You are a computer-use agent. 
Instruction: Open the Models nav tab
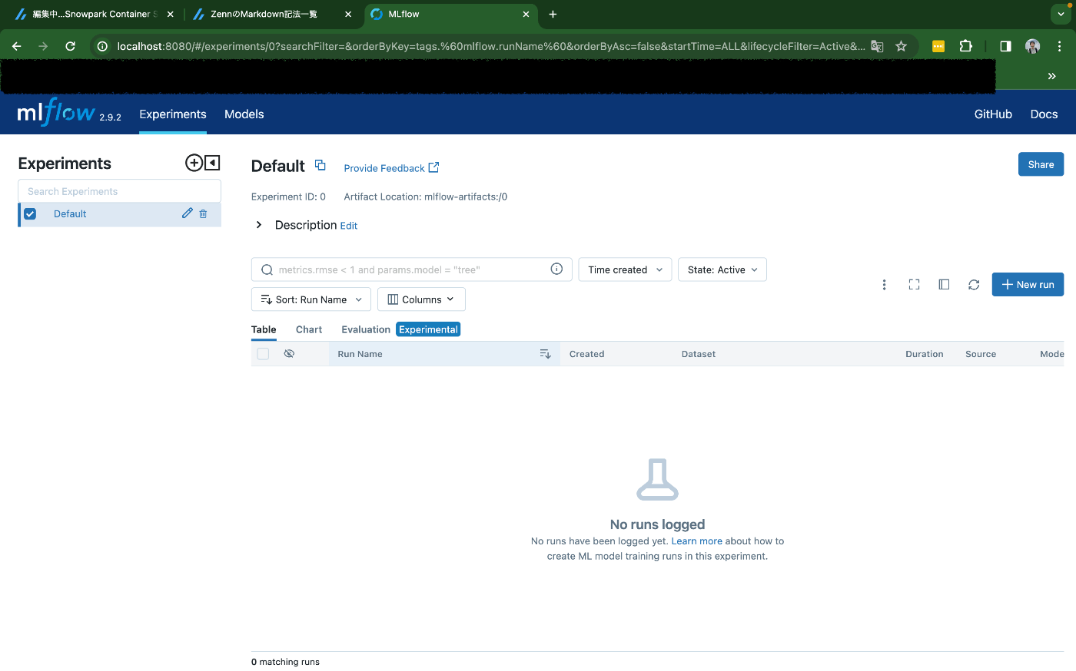(x=244, y=114)
